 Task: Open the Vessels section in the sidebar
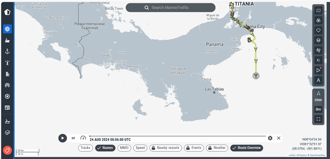point(7,40)
